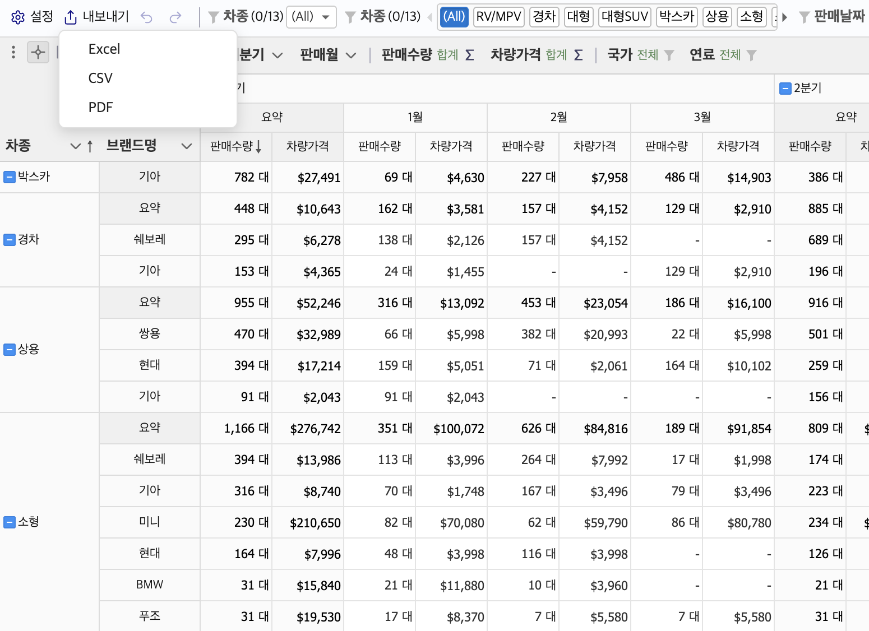Collapse the 경차 row group
The image size is (869, 631).
[10, 240]
